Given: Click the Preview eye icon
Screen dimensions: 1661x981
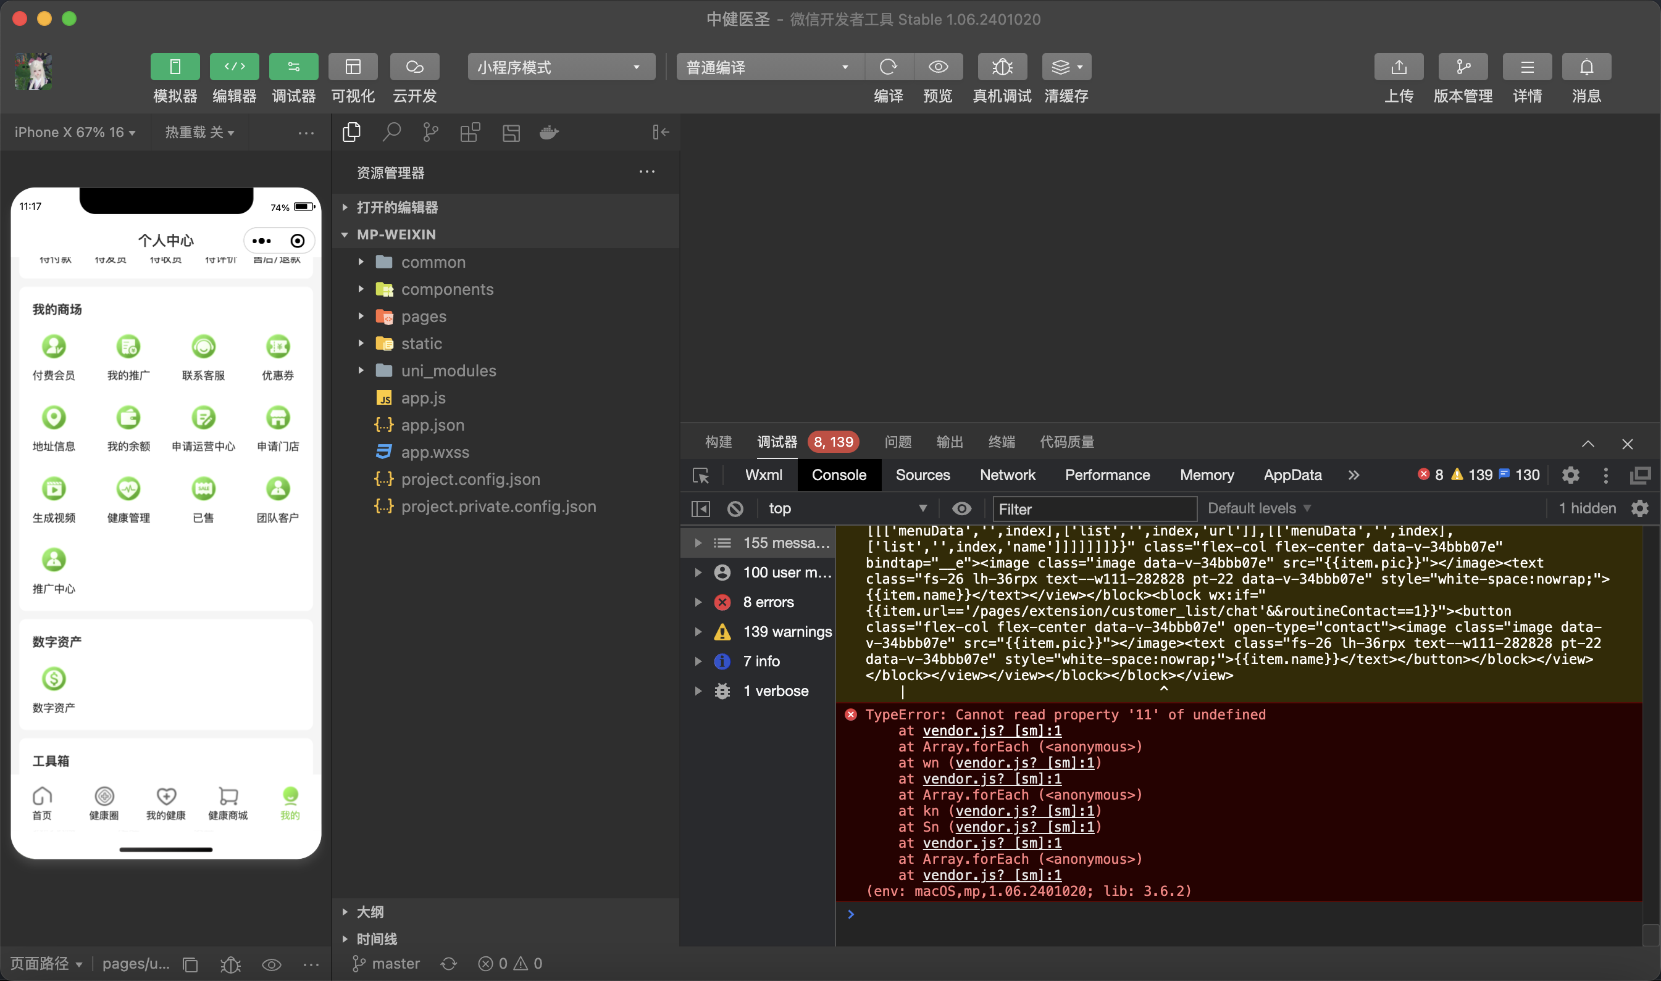Looking at the screenshot, I should pyautogui.click(x=938, y=67).
